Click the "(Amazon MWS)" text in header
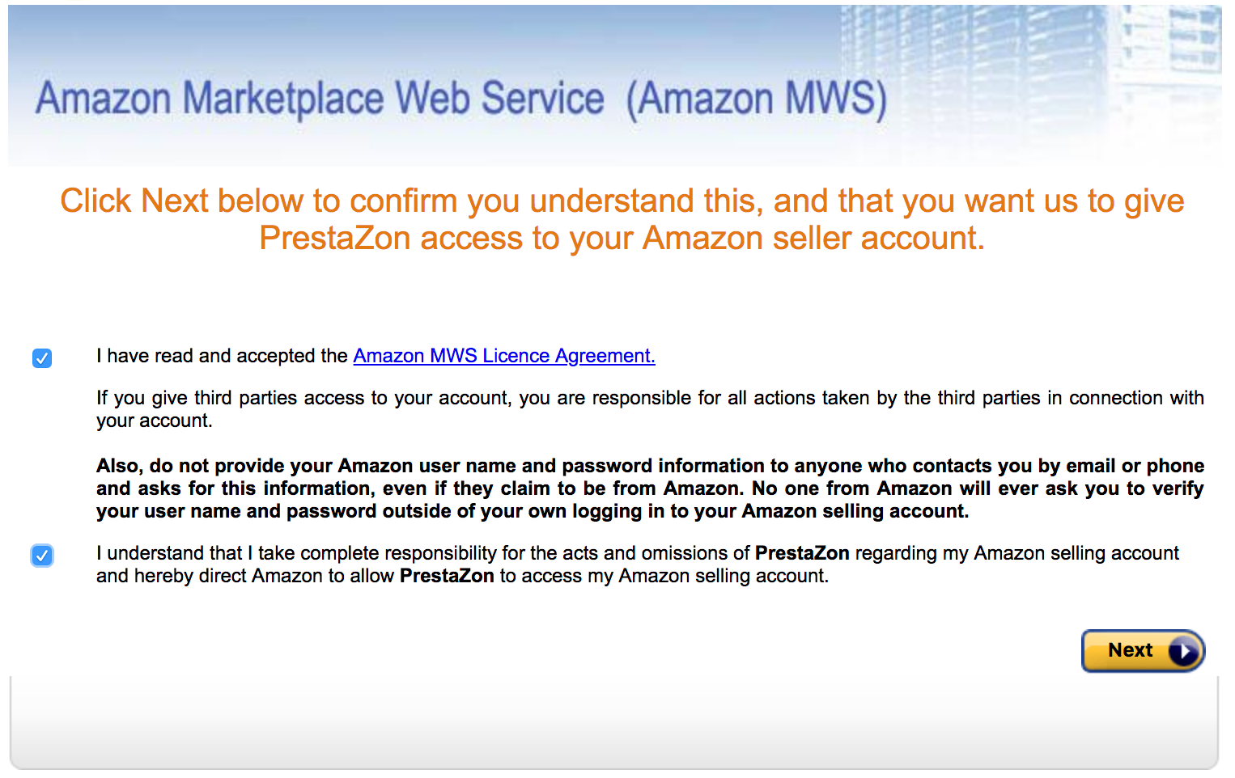 pos(757,99)
